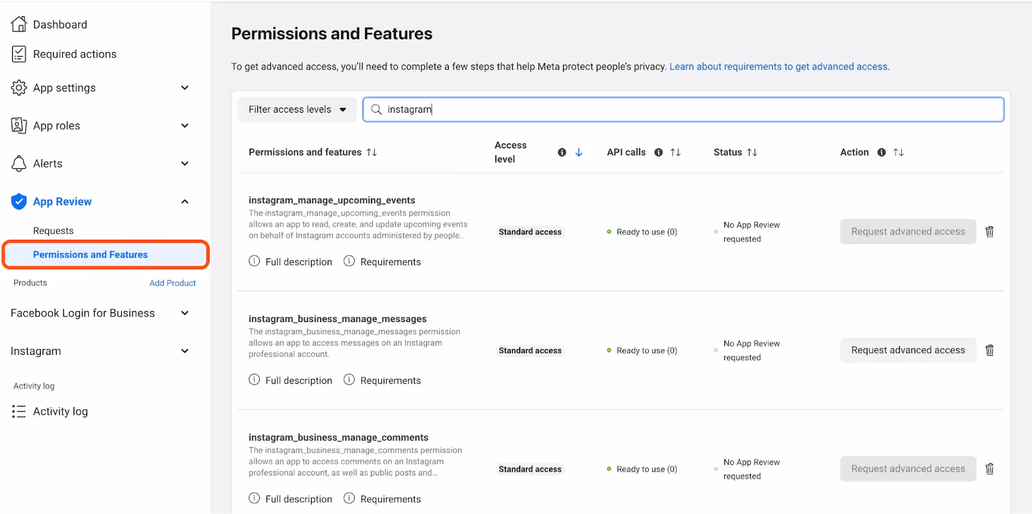Delete instagram_manage_upcoming_events using trash icon
Screen dimensions: 1032x514
click(989, 232)
